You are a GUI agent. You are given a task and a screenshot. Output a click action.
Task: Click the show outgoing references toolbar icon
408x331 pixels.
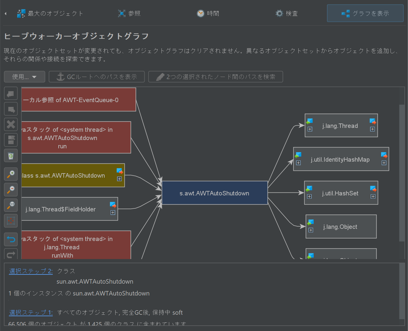11,109
